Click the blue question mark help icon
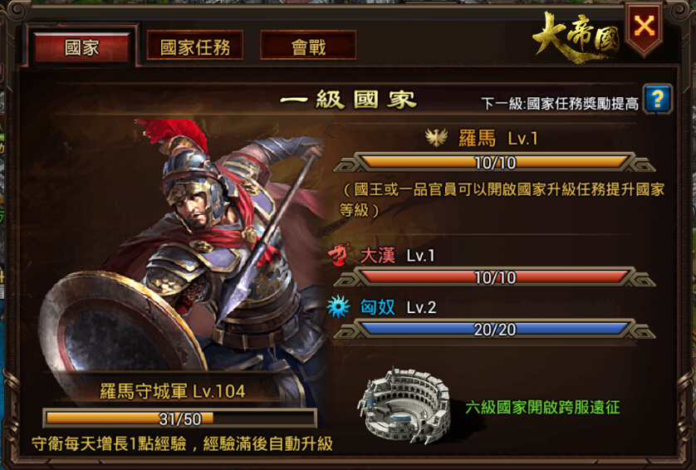Image resolution: width=696 pixels, height=470 pixels. [x=658, y=99]
